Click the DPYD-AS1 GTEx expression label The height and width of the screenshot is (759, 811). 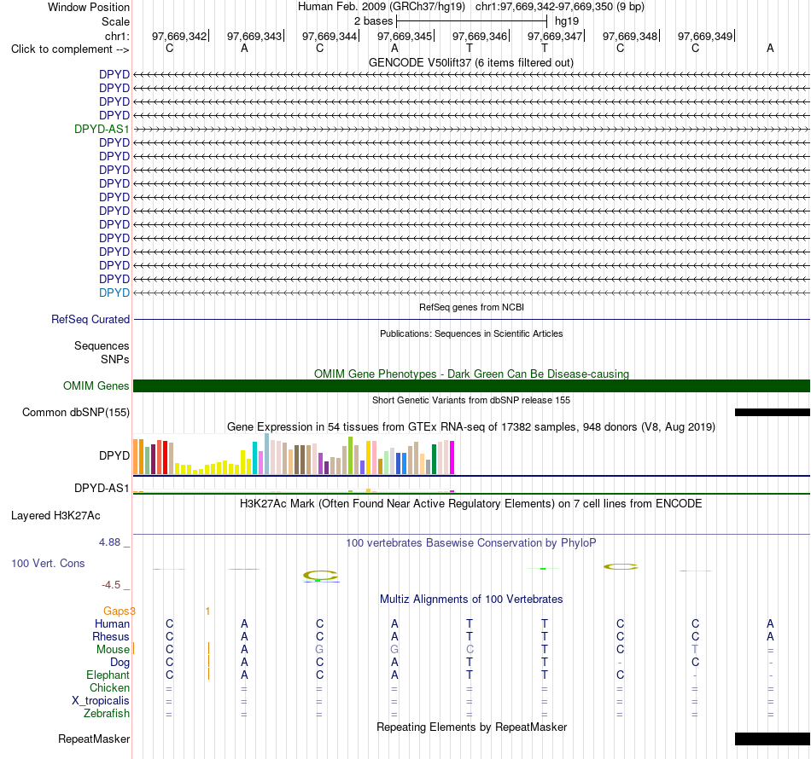pos(102,488)
